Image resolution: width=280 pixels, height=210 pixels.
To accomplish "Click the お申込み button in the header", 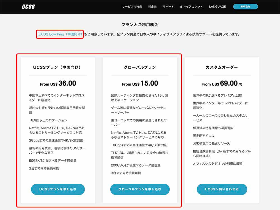I will coord(246,6).
